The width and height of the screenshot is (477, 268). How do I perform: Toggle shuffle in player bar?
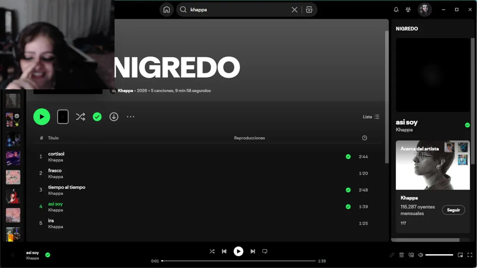[212, 251]
